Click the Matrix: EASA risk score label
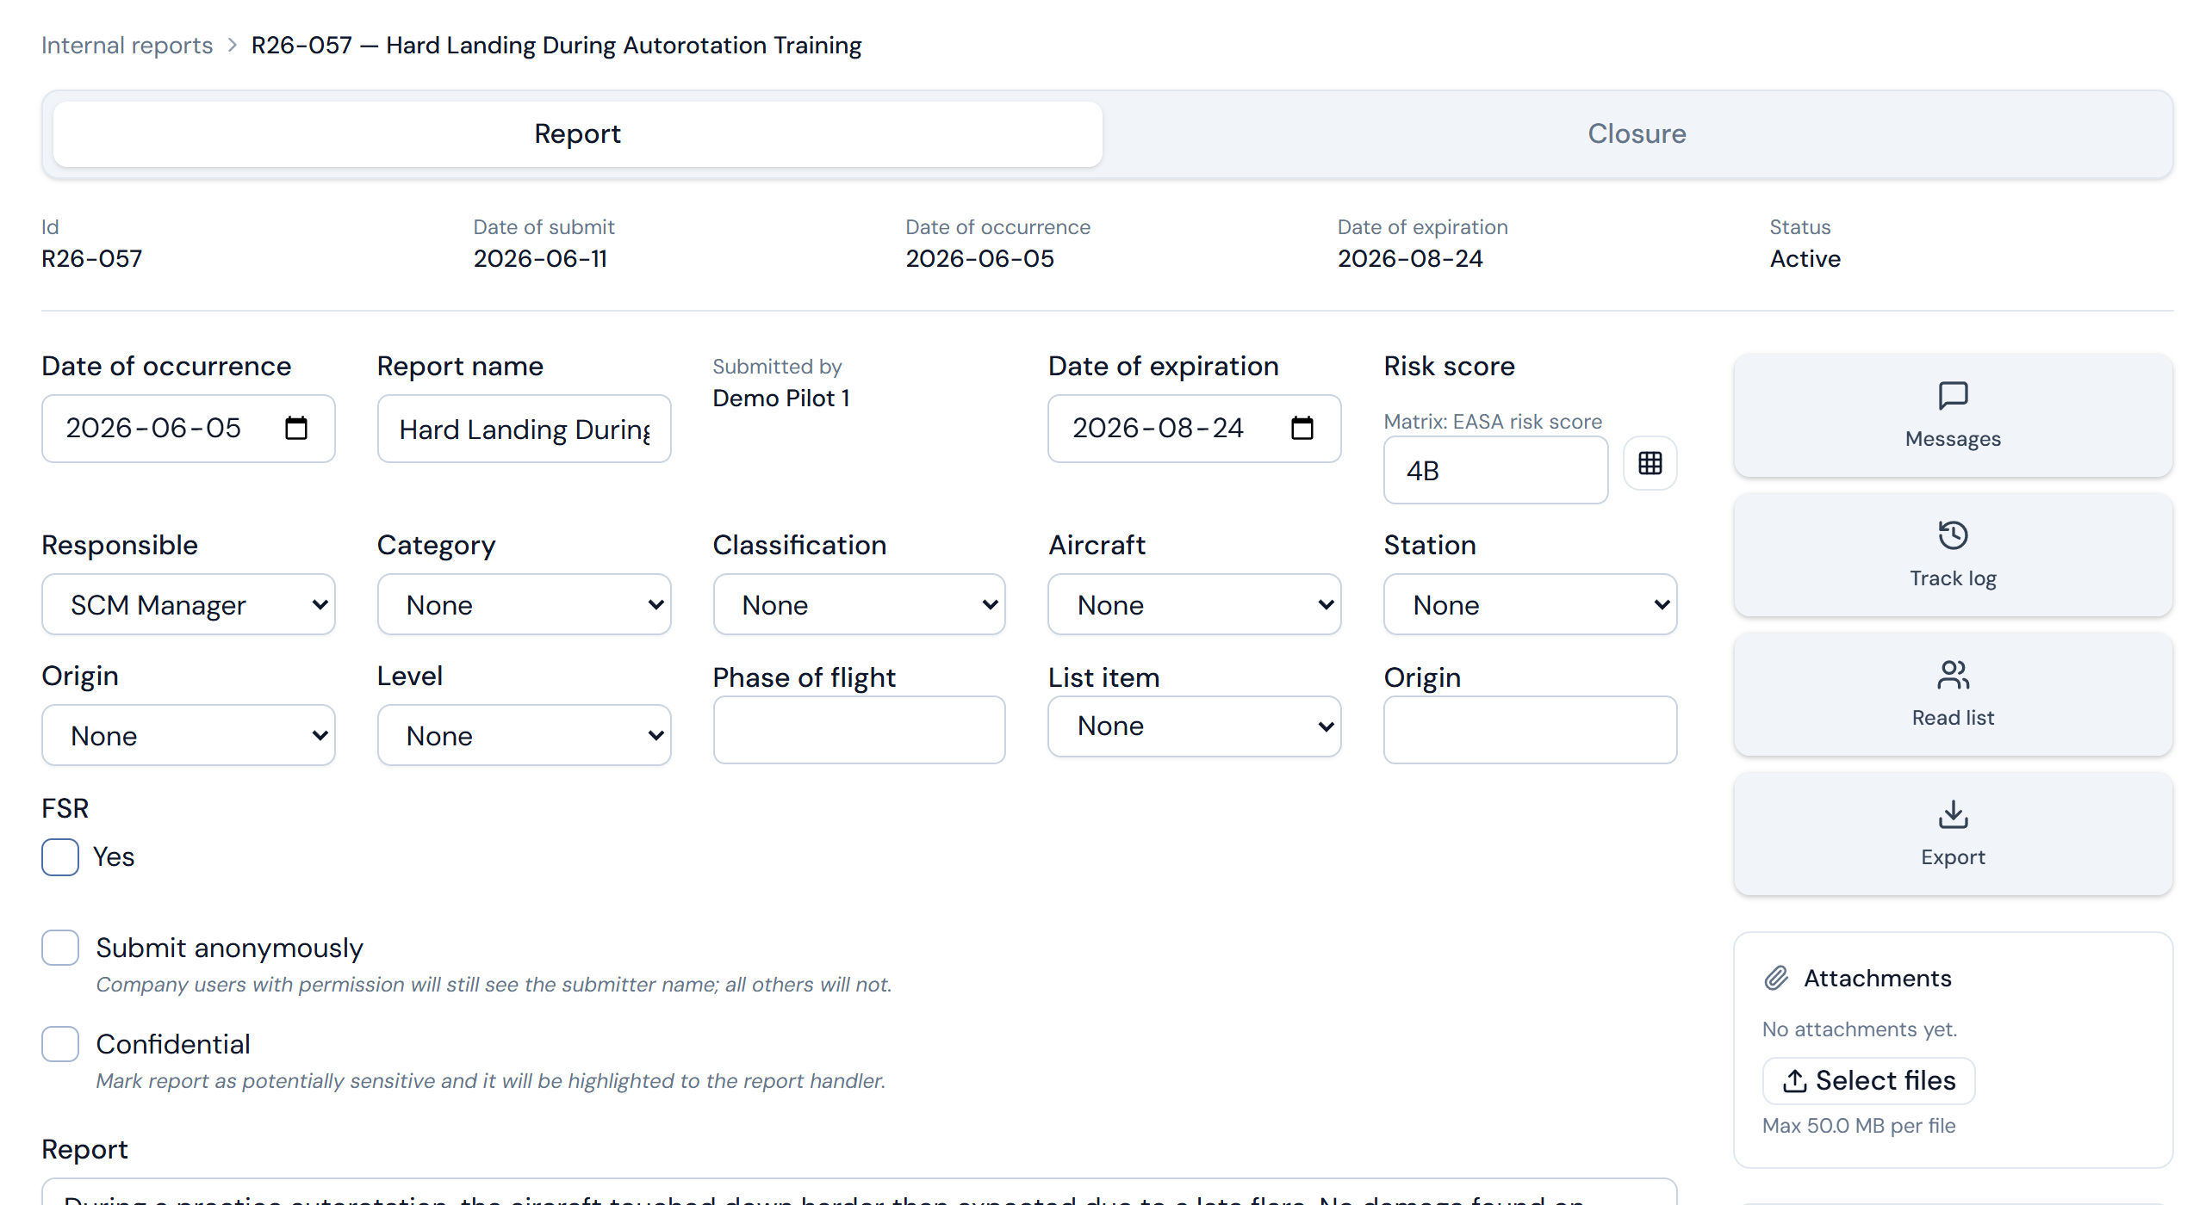 click(x=1493, y=421)
